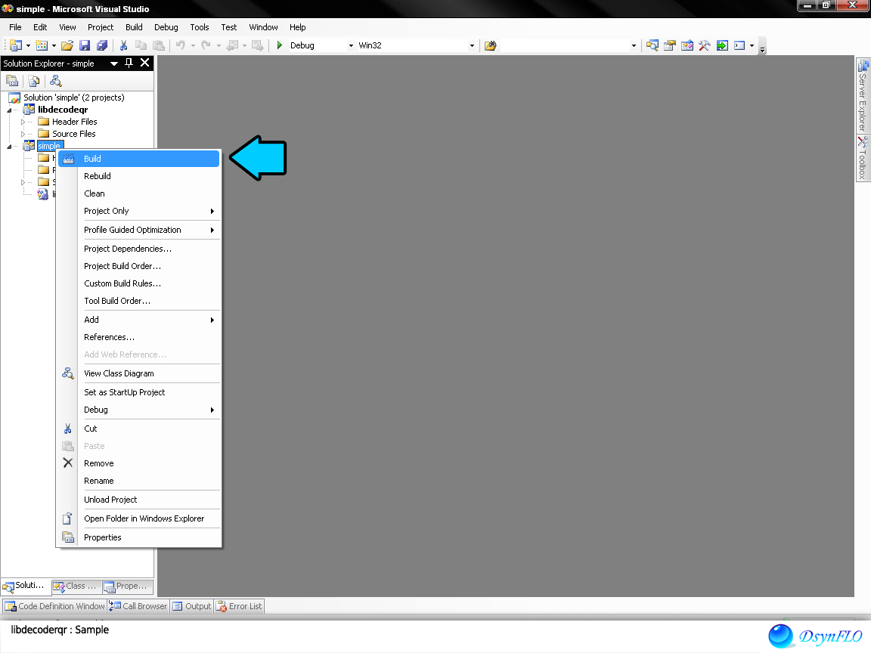
Task: Switch to the Error List tab
Action: [x=239, y=606]
